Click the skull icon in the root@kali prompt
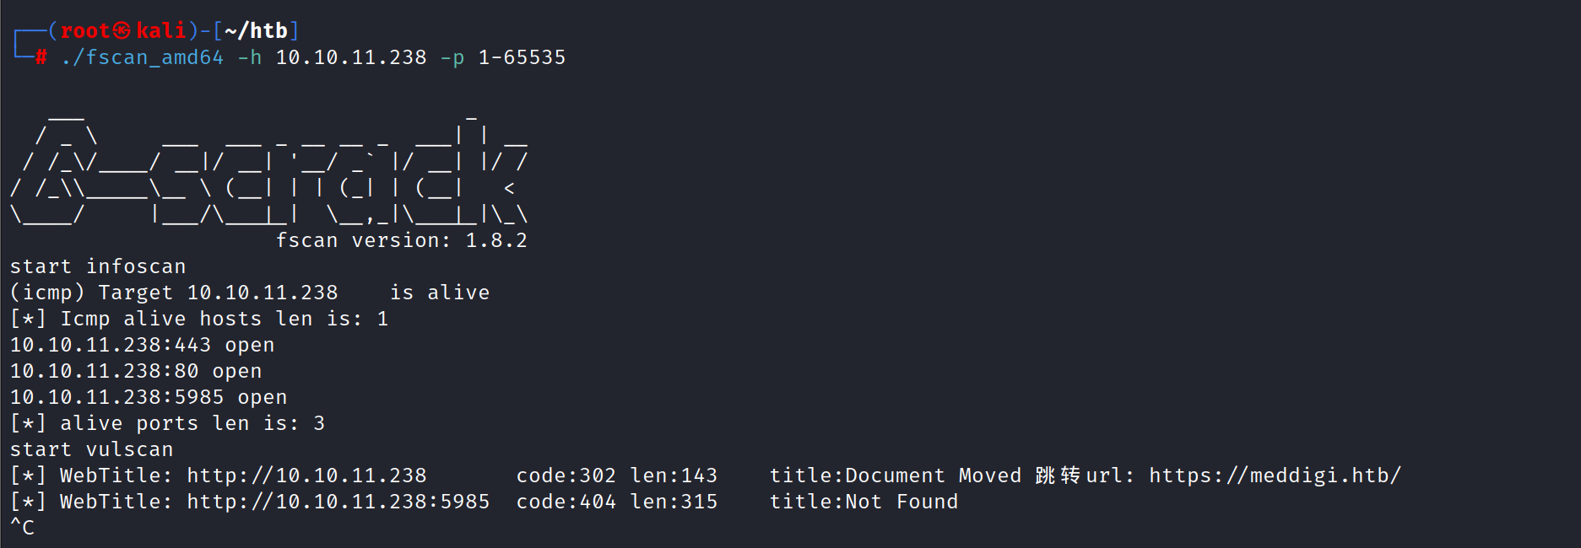Screen dimensions: 1581x548 point(122,31)
